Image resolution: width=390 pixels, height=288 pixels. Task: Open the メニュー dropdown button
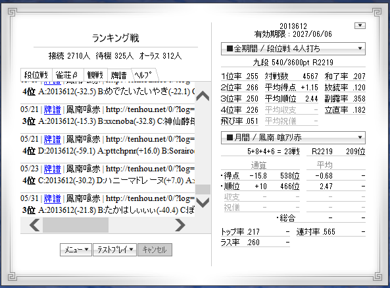point(76,250)
